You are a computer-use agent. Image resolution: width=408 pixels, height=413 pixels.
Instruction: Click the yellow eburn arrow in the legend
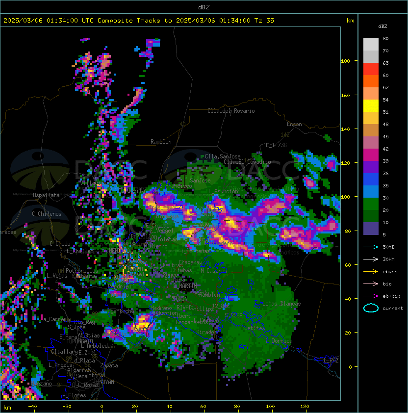coord(371,272)
